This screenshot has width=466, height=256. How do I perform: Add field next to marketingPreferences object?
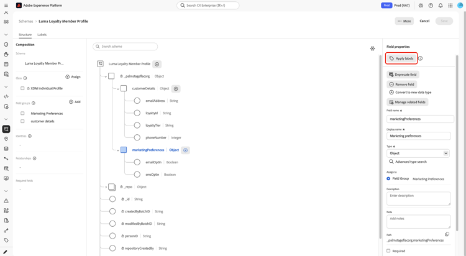click(185, 150)
